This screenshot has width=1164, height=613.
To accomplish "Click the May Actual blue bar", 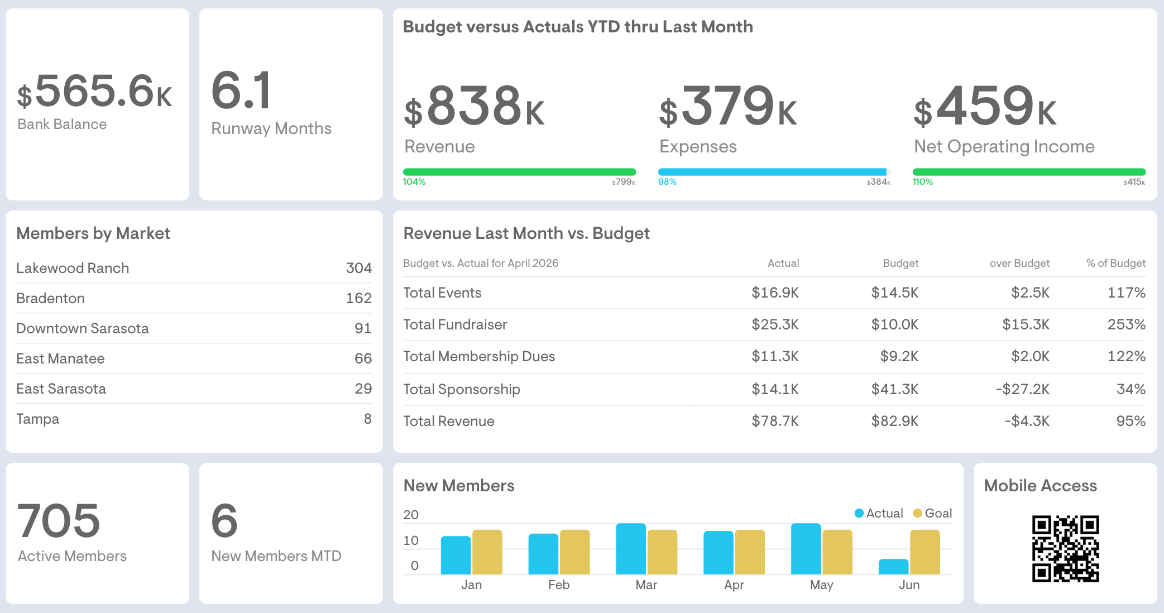I will (x=806, y=549).
